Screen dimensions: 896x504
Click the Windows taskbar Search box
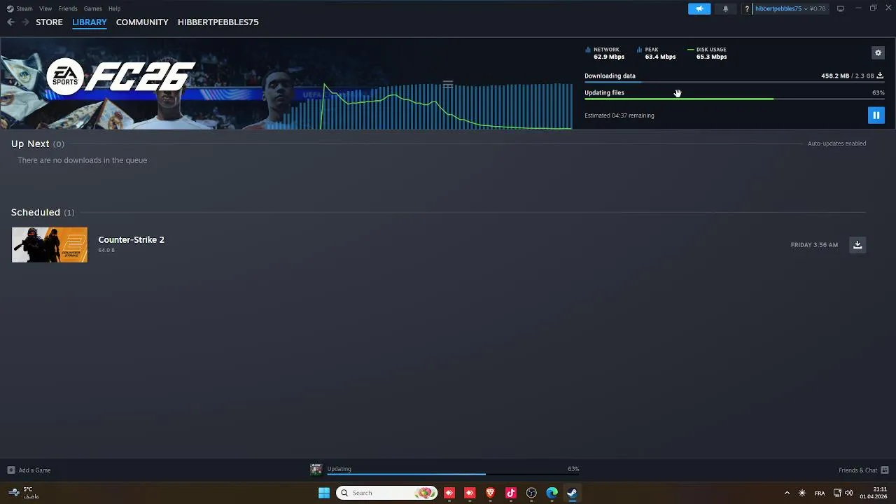387,493
